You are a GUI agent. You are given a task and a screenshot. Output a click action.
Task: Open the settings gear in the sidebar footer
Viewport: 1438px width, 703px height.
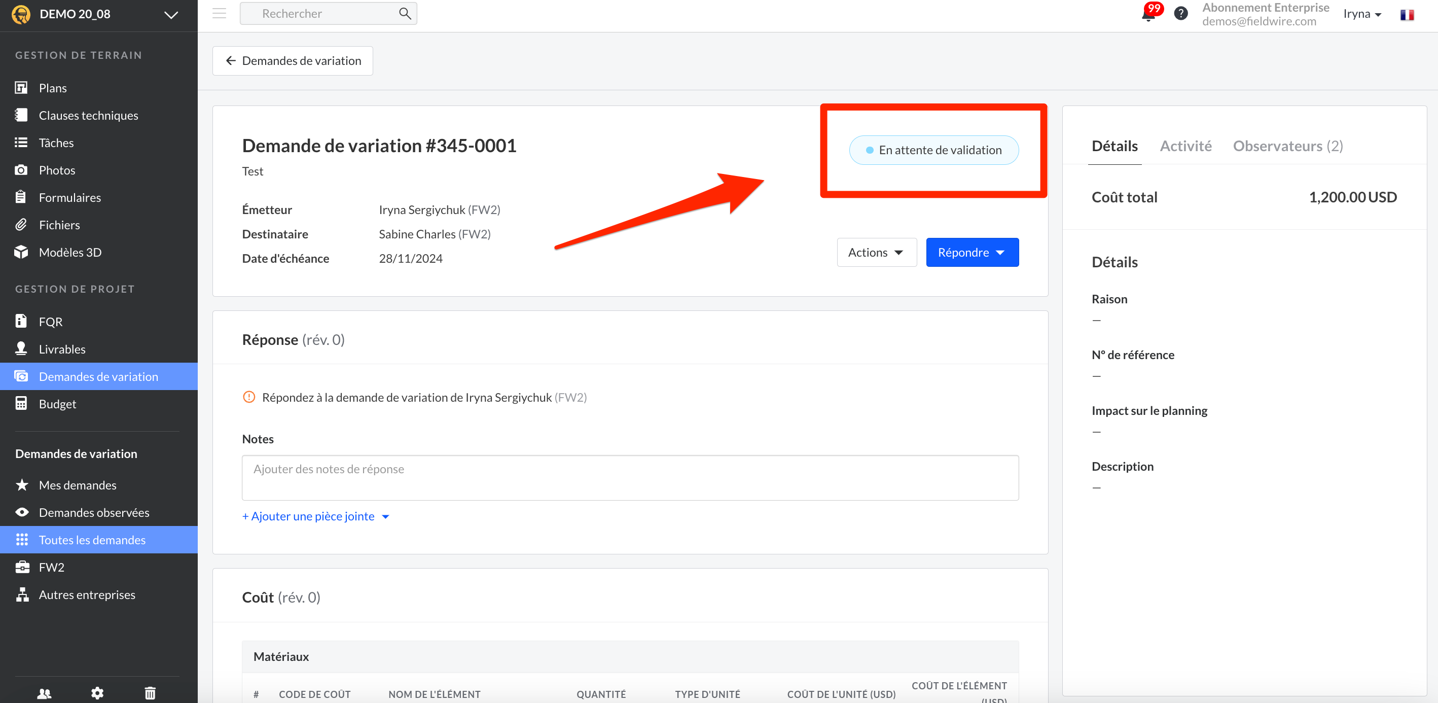[x=97, y=693]
